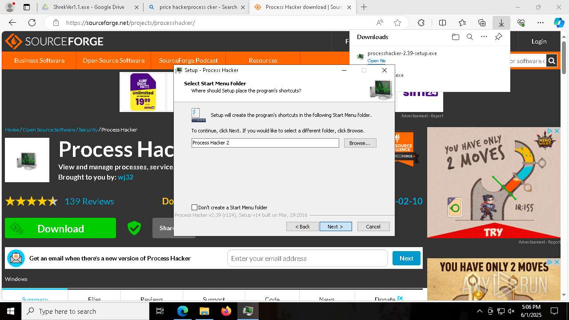Click Security breadcrumb link
Image resolution: width=569 pixels, height=320 pixels.
point(88,130)
